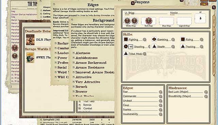Viewport: 218px width, 125px height.
Task: Click the icon beside Attractive
Action: coord(74,77)
